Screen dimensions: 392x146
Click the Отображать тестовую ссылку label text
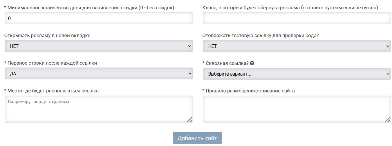pos(261,35)
